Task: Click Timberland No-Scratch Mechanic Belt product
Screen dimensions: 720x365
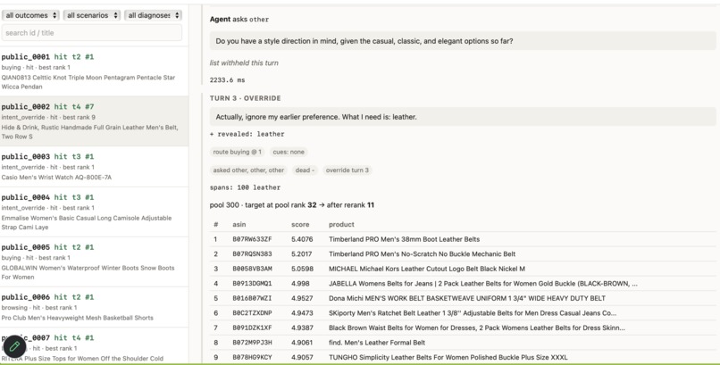Action: tap(422, 254)
